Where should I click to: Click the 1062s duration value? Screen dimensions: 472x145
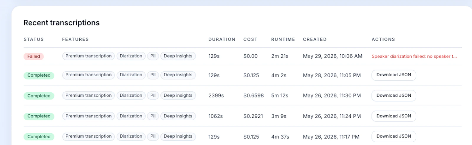coord(216,116)
